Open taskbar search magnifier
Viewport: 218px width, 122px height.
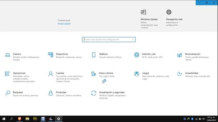[12, 119]
